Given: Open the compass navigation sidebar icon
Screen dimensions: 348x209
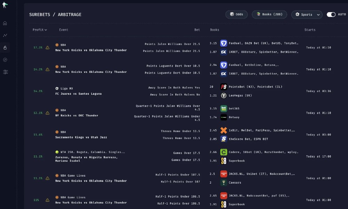Looking at the screenshot, I should pyautogui.click(x=5, y=60).
